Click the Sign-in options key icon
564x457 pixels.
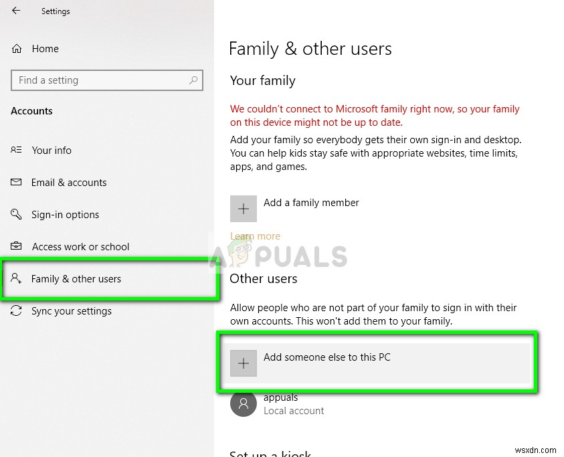[x=15, y=215]
